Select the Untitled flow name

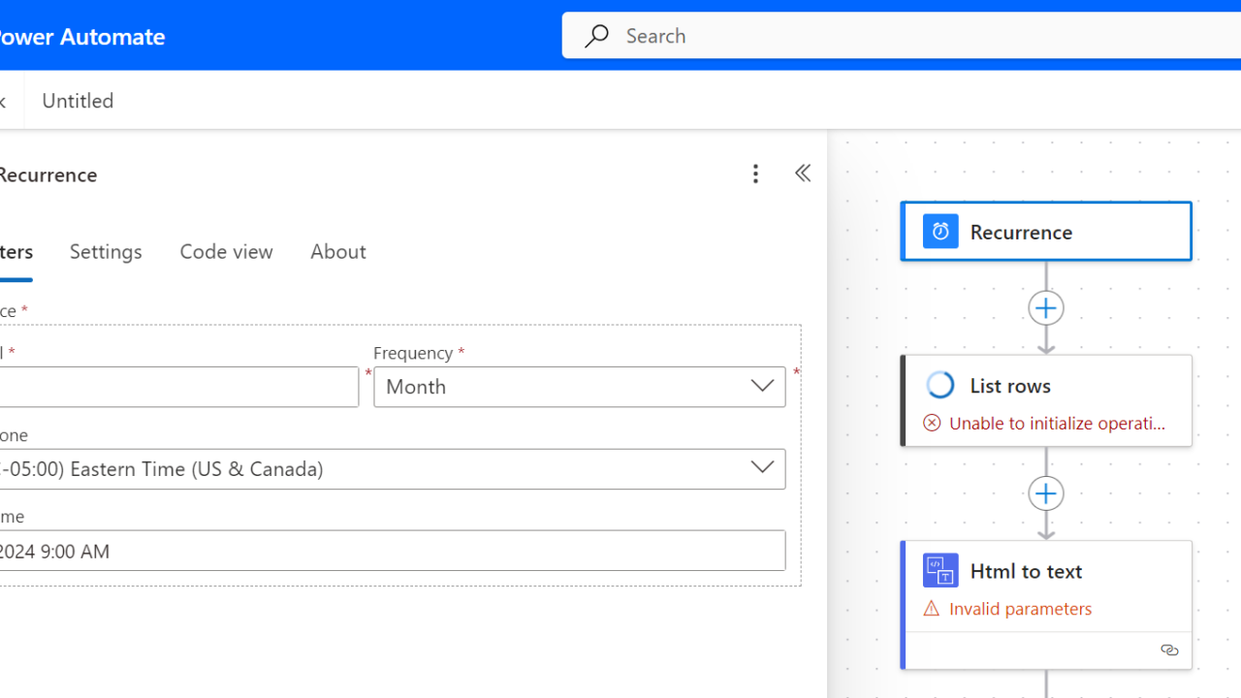[x=78, y=101]
